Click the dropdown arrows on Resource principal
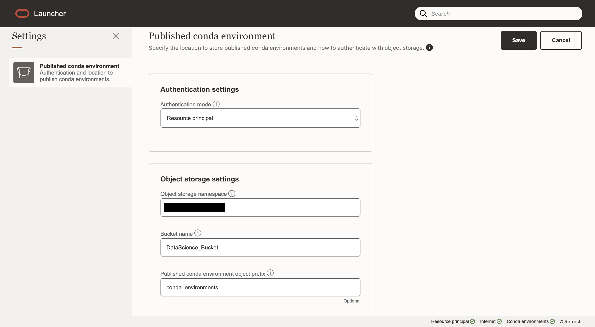This screenshot has height=327, width=595. coord(356,118)
